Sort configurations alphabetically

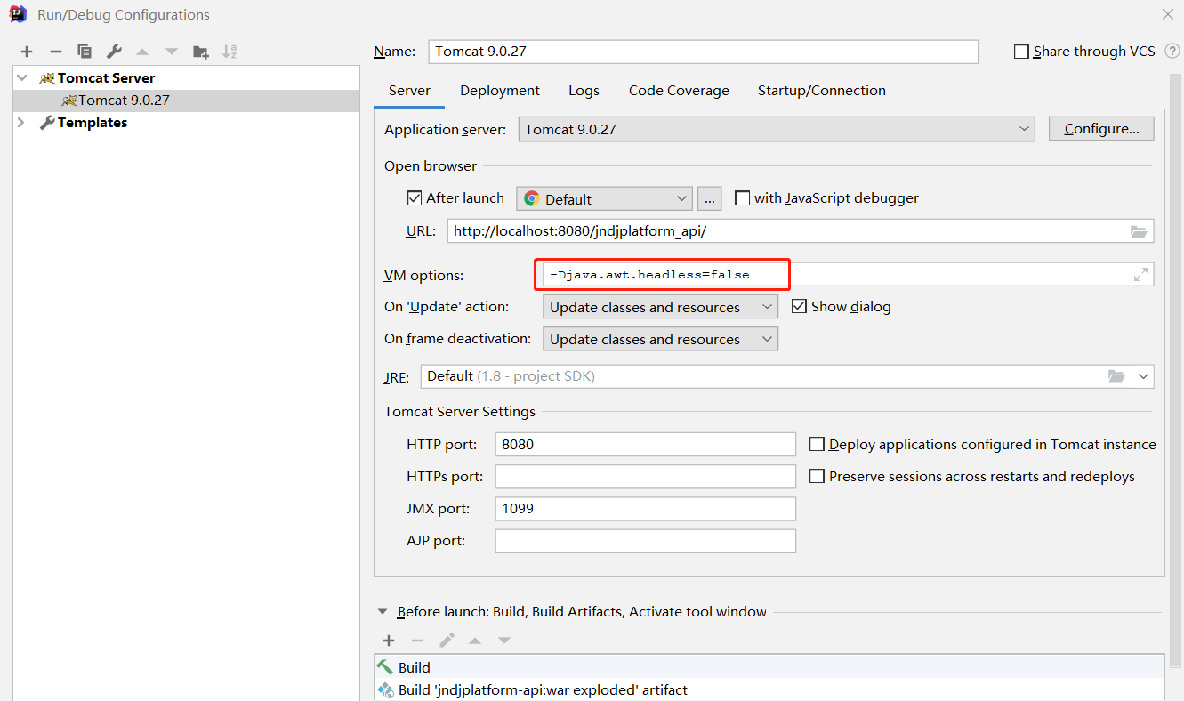tap(230, 52)
